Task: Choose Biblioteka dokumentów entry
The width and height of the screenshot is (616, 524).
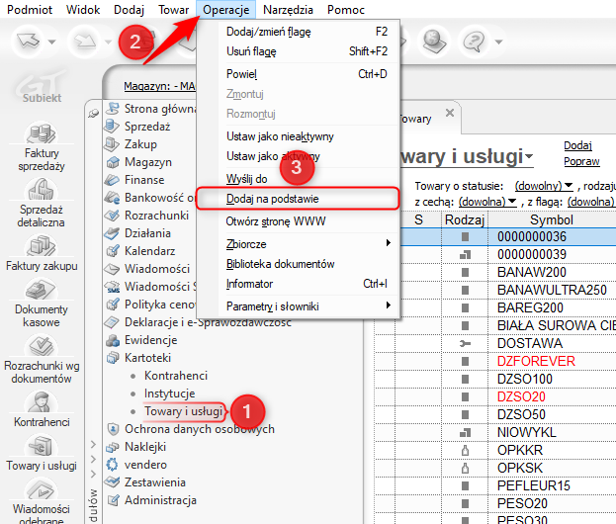Action: click(299, 264)
